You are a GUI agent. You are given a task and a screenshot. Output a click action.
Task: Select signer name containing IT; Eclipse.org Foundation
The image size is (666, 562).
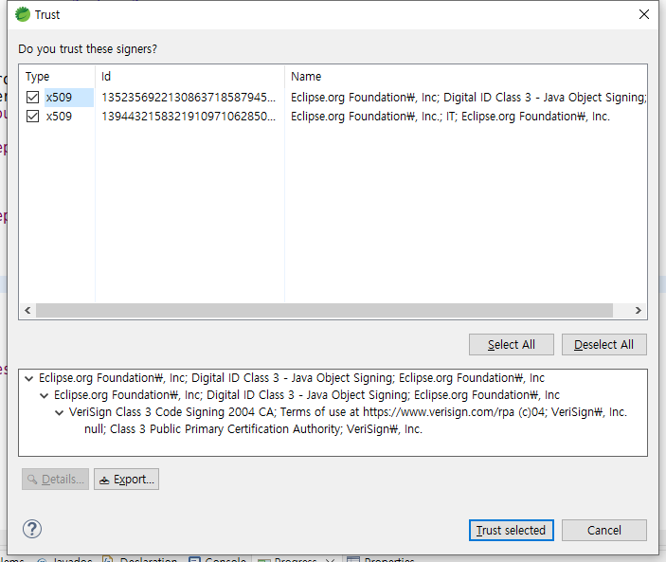pos(450,116)
